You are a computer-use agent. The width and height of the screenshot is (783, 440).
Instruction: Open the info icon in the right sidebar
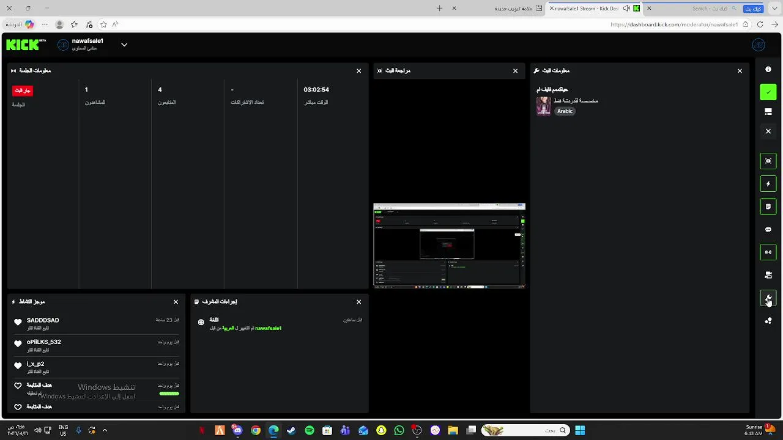point(768,70)
